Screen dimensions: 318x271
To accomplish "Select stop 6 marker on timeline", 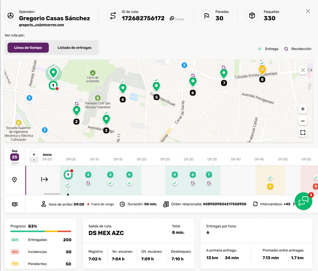I will click(193, 175).
